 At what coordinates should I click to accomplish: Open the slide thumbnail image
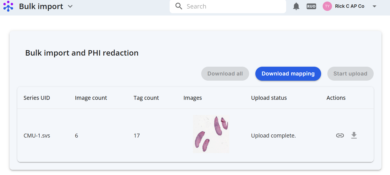tap(211, 134)
